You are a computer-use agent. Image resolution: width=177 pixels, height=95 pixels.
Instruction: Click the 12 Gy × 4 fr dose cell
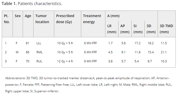coord(65,61)
